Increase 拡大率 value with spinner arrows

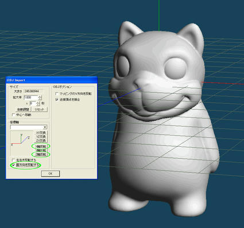click(x=40, y=97)
